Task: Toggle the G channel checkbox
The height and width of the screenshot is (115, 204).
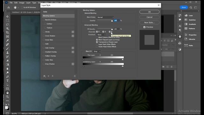Action: tap(103, 32)
